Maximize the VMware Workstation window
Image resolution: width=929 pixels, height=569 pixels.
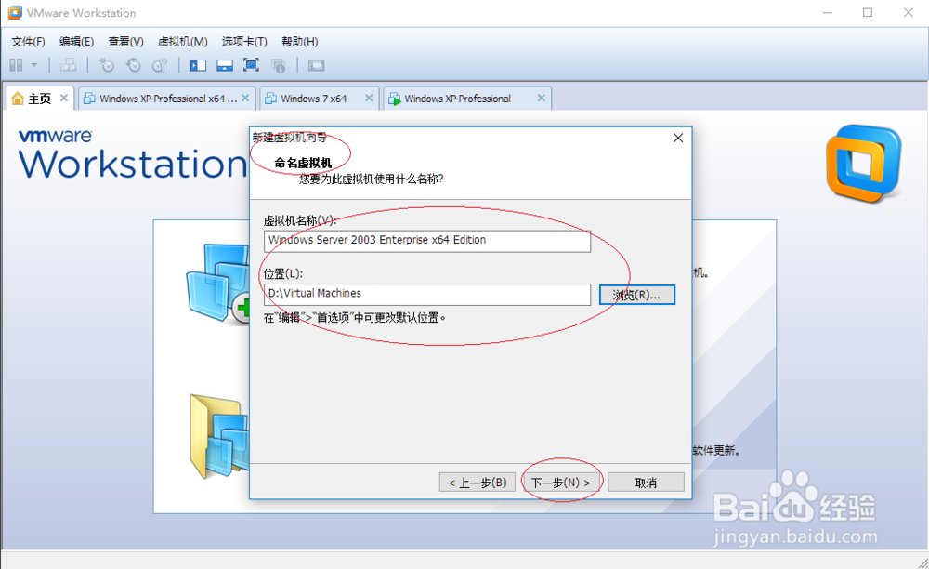(x=868, y=12)
